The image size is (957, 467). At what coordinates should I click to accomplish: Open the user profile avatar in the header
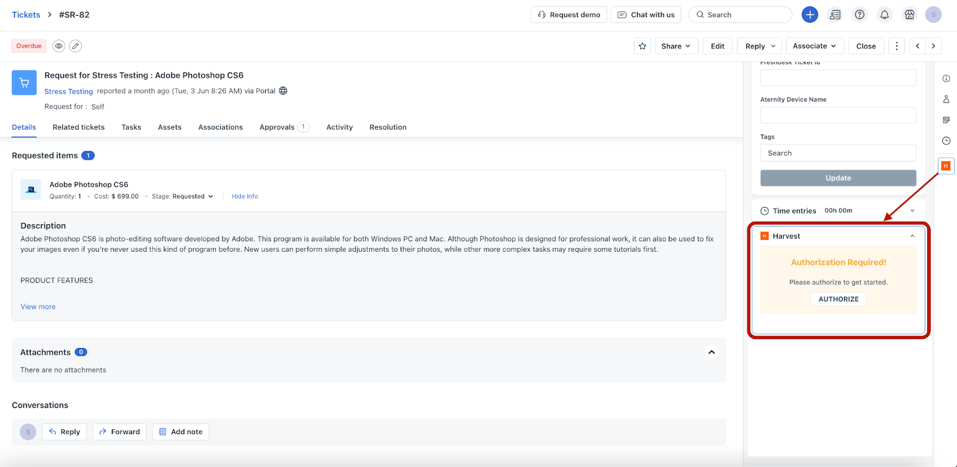[933, 14]
